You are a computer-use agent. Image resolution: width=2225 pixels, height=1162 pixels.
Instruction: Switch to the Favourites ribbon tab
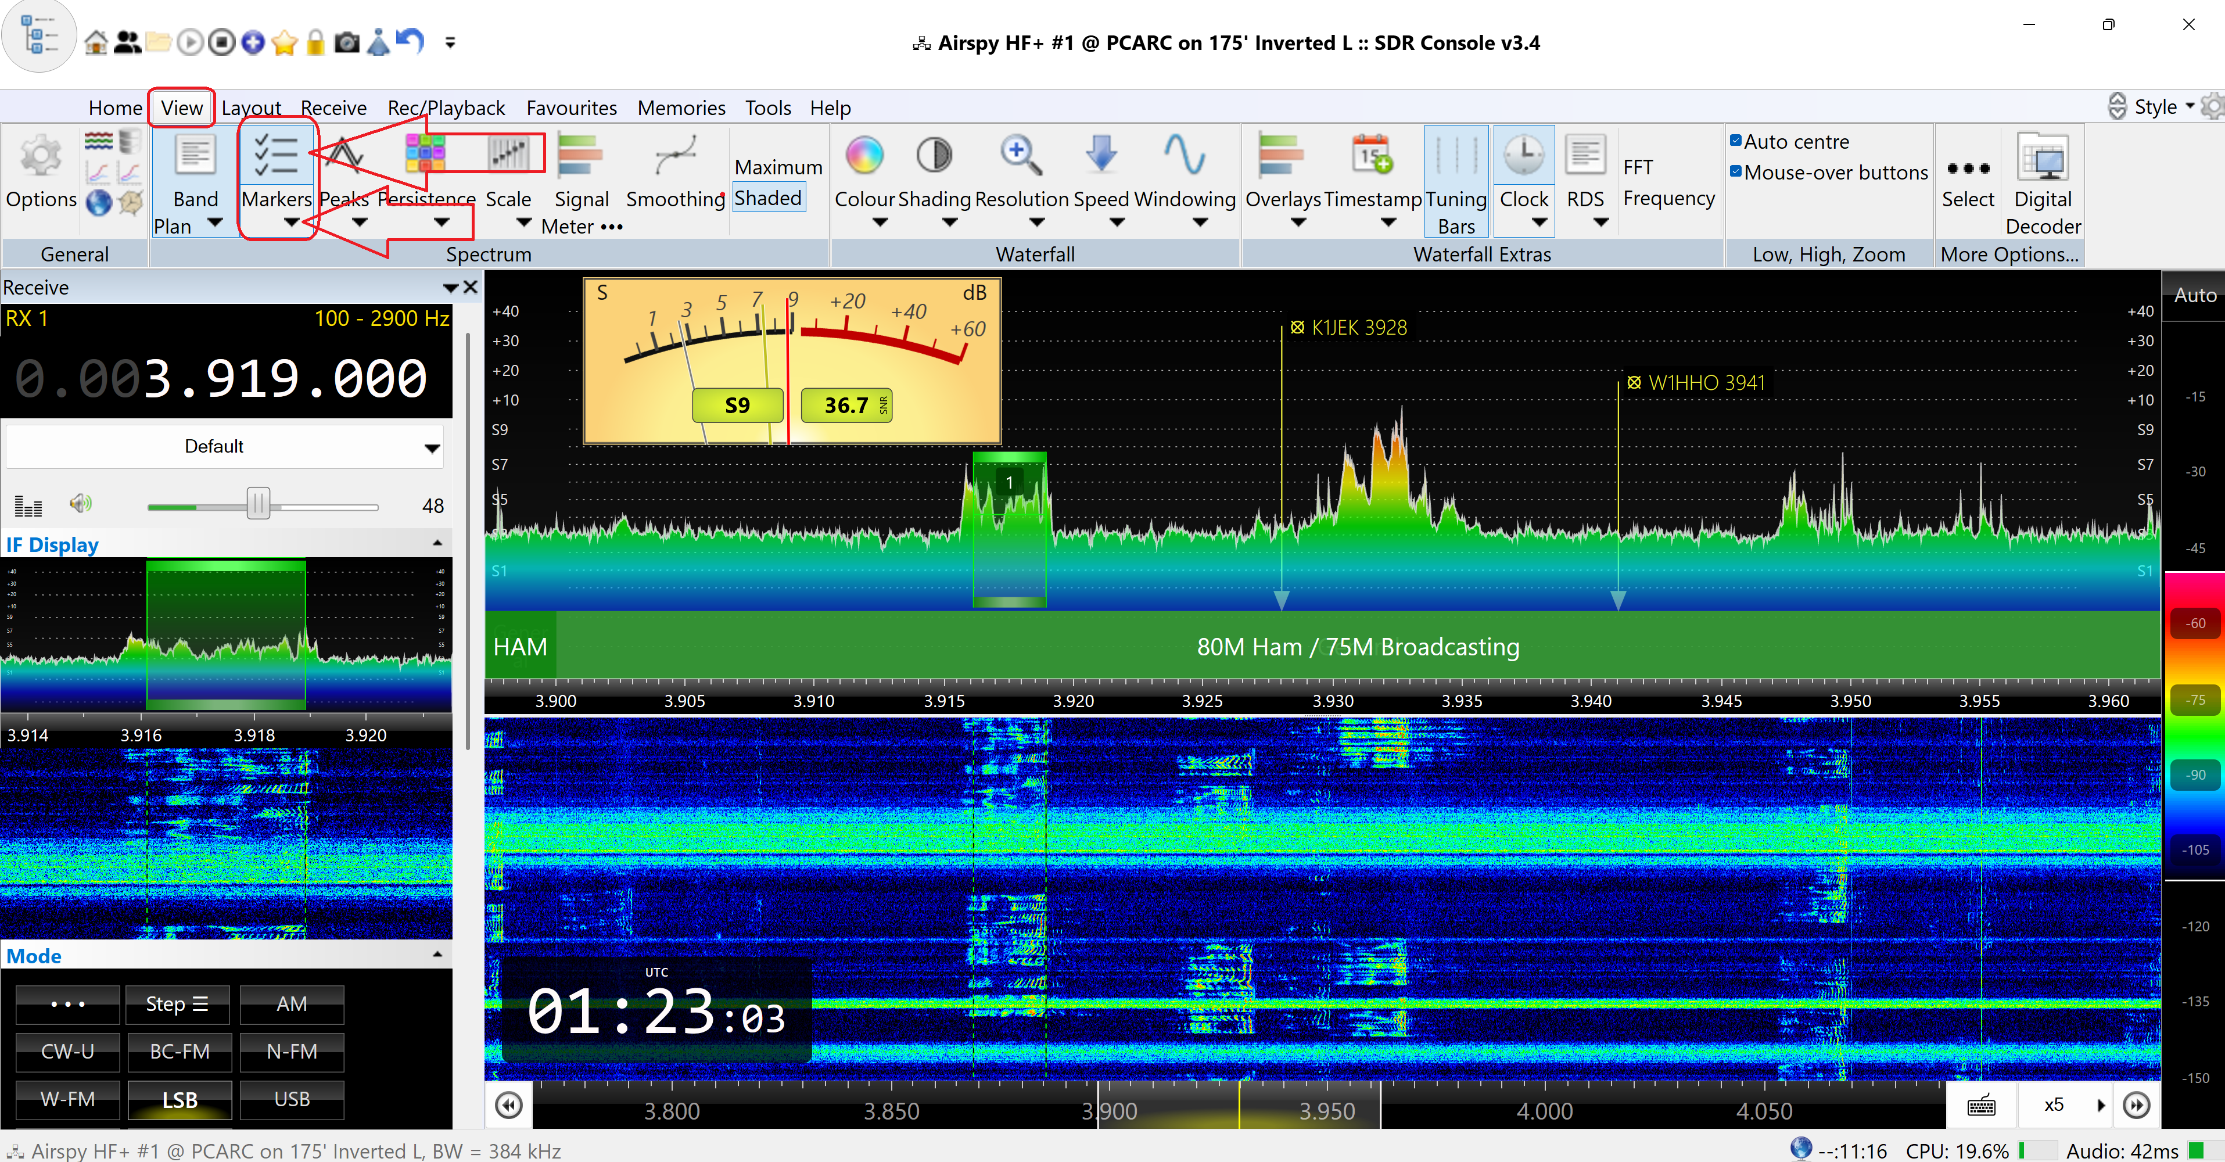click(571, 108)
